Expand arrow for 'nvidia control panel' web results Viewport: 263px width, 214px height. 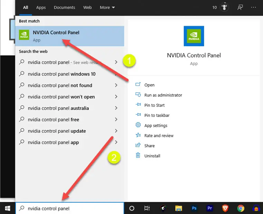click(116, 62)
